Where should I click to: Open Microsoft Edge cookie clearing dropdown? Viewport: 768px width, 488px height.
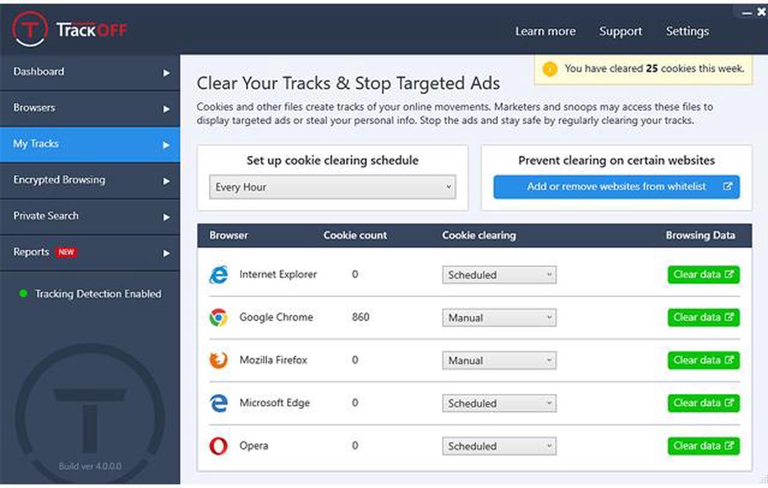point(499,403)
